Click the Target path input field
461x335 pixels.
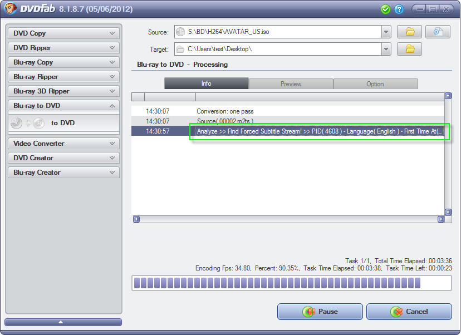pos(278,49)
